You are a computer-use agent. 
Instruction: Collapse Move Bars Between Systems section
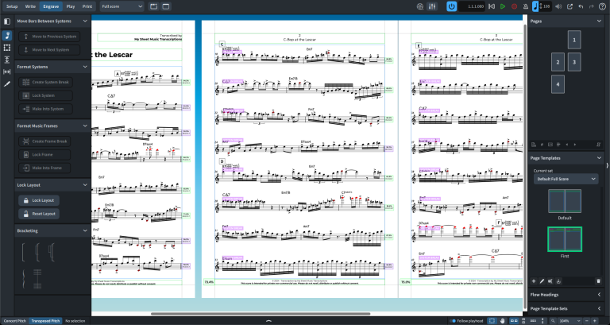85,21
